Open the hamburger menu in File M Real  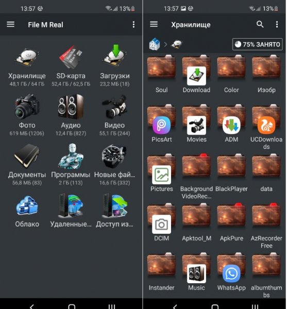[11, 24]
